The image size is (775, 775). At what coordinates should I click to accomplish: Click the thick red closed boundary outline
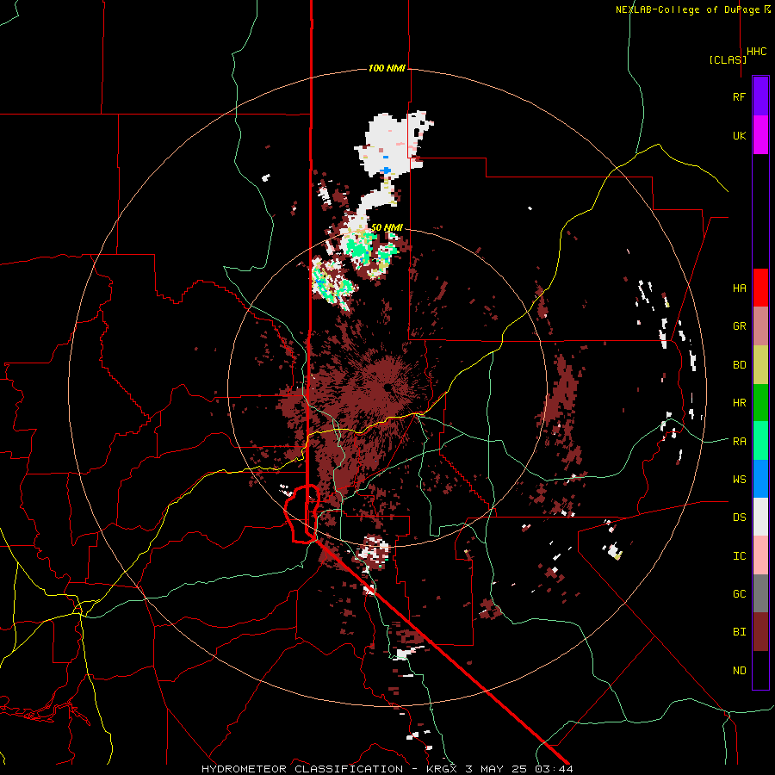[302, 514]
